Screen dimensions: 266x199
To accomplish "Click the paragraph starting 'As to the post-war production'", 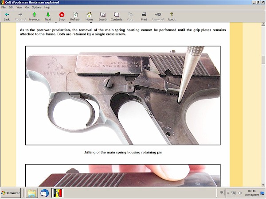I will (x=123, y=32).
